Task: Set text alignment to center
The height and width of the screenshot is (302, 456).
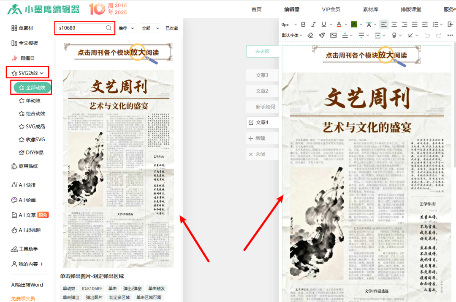Action: [x=394, y=24]
